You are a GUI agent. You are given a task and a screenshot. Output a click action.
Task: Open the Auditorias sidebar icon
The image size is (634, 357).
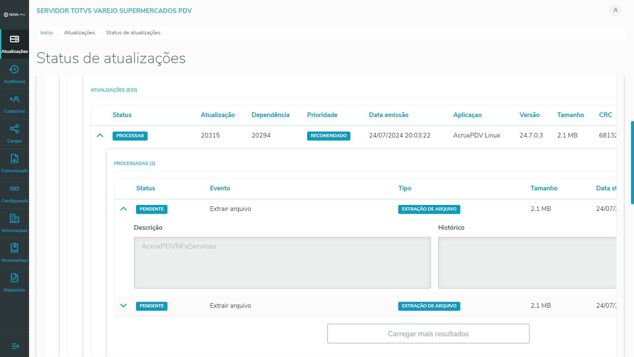coord(14,70)
